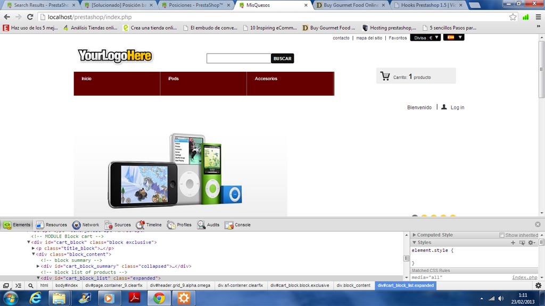545x306 pixels.
Task: Select div#page.container_9.clearfix breadcrumb
Action: click(x=114, y=285)
